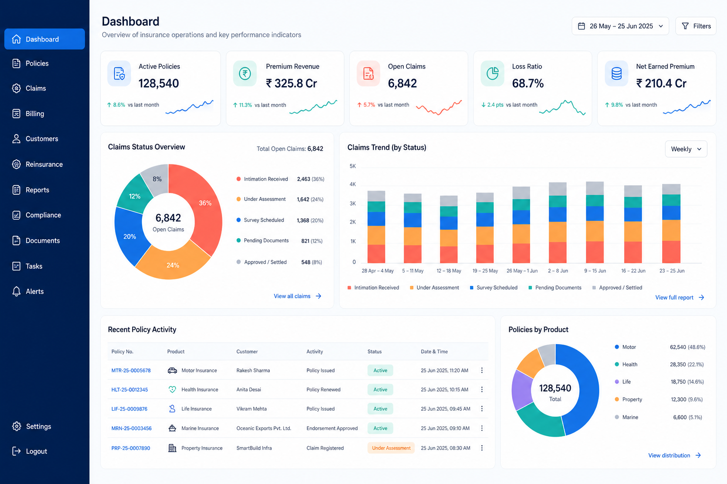727x484 pixels.
Task: Open row menu for MRN-25-0003456
Action: click(482, 428)
